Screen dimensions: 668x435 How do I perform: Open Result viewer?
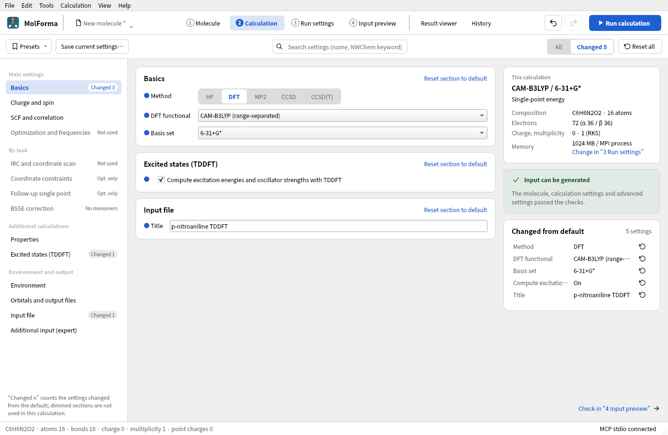(439, 23)
